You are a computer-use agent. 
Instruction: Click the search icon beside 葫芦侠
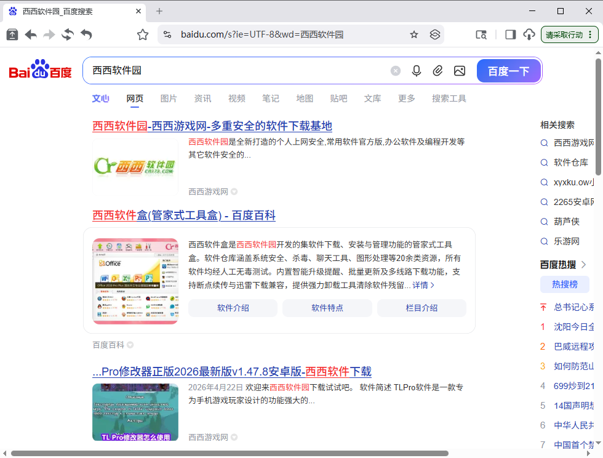pos(544,222)
